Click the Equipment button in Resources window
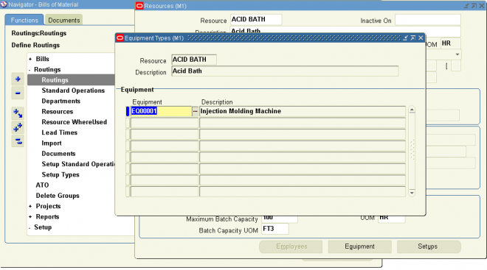The image size is (487, 270). (359, 246)
